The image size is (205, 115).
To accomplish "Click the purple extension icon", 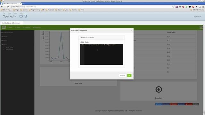I will point(176,7).
